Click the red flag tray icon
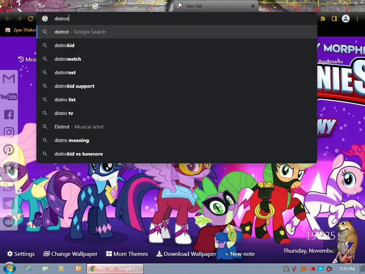This screenshot has width=365, height=274. 312,269
